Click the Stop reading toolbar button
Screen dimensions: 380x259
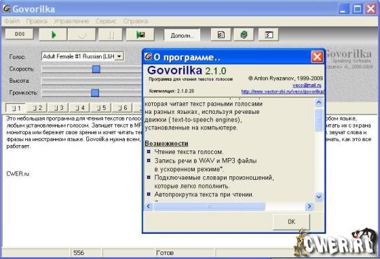coord(81,35)
